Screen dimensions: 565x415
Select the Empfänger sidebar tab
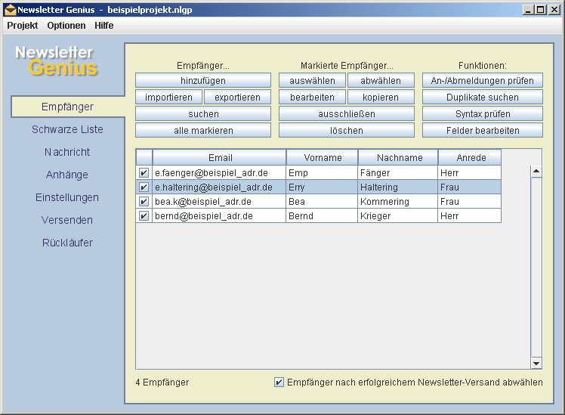[x=68, y=107]
